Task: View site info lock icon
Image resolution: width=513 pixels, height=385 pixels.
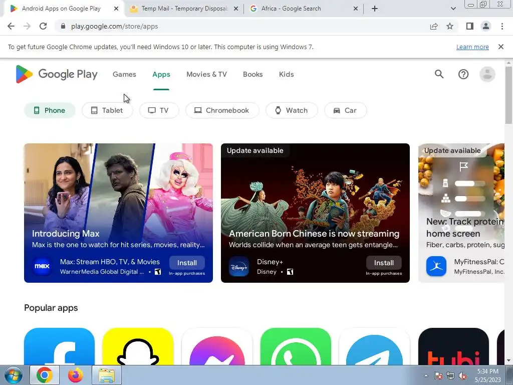Action: (63, 26)
